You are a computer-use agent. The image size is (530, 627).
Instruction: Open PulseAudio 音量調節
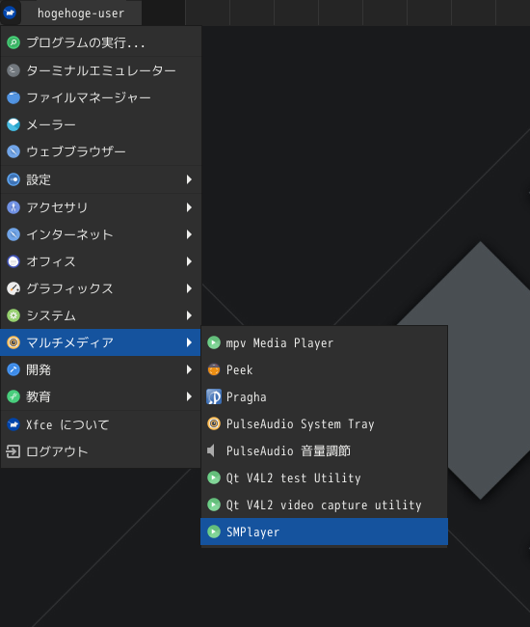tap(325, 451)
